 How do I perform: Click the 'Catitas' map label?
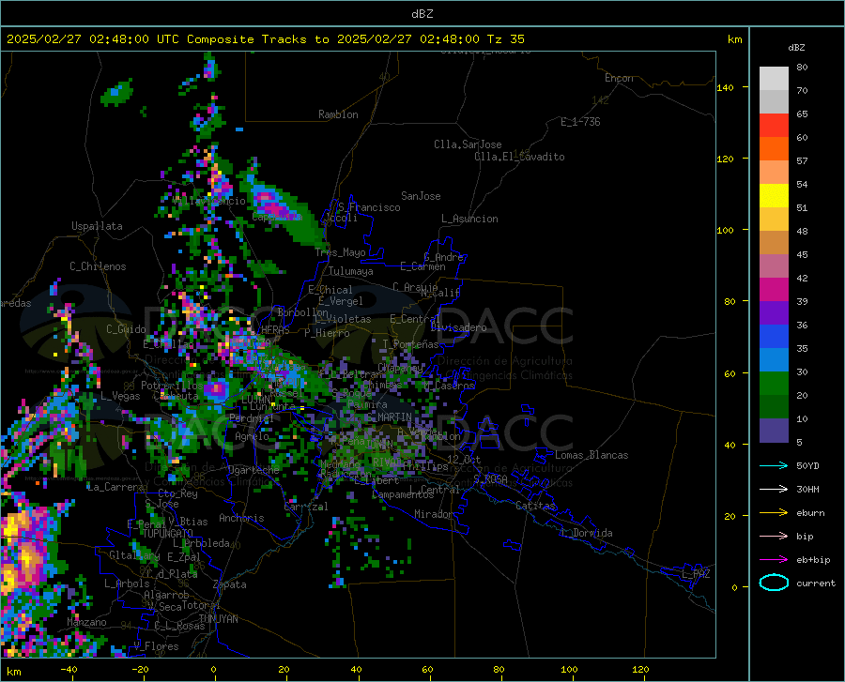click(536, 506)
